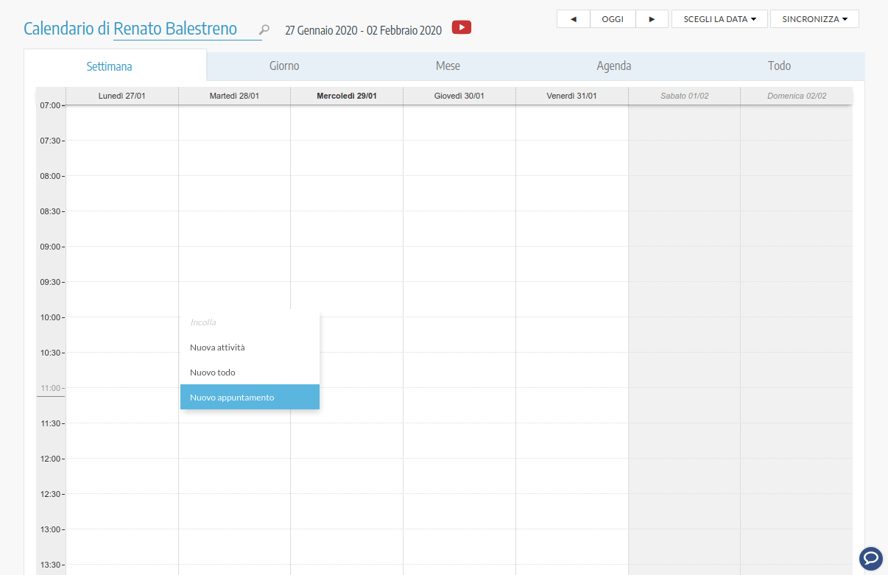The image size is (888, 575).
Task: Jump to today with OGGI button
Action: [x=613, y=19]
